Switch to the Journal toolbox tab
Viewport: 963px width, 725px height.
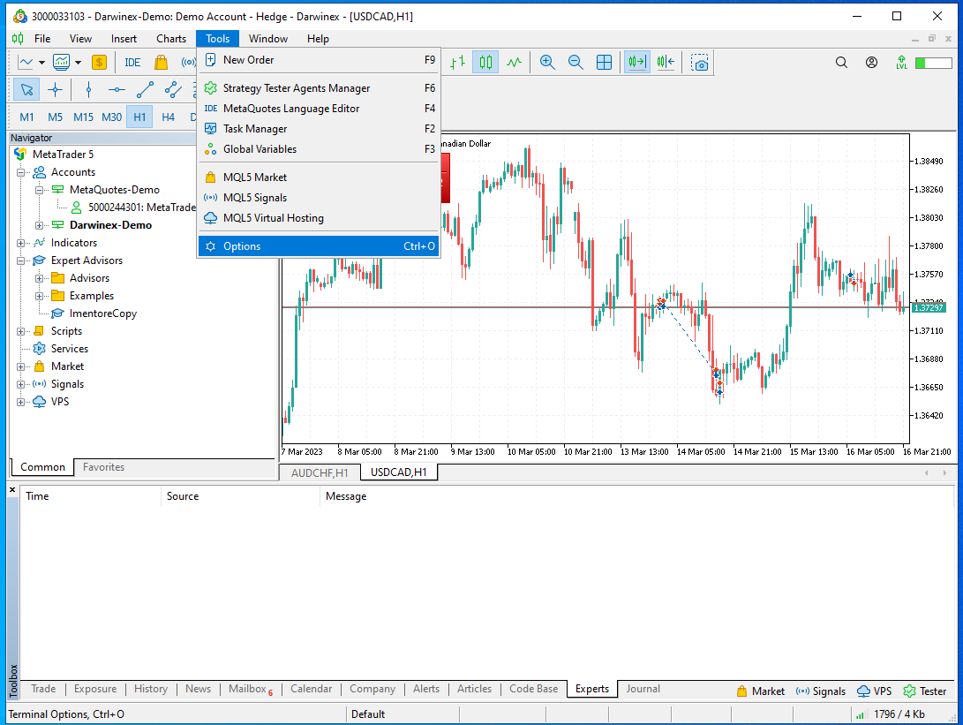click(643, 689)
